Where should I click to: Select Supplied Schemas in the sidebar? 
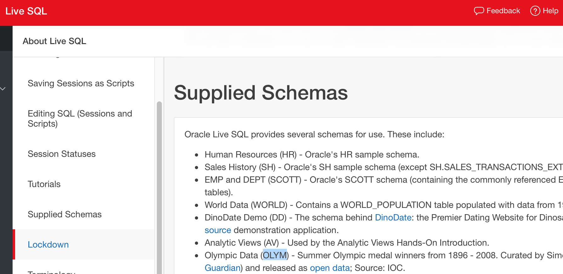click(x=65, y=214)
